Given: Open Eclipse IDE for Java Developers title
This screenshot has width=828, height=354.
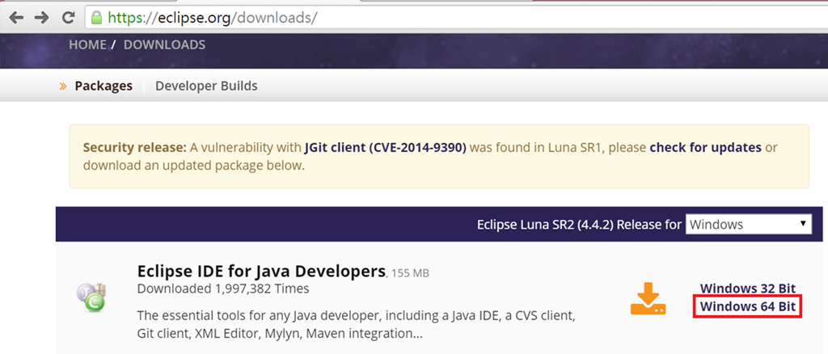Looking at the screenshot, I should 261,270.
